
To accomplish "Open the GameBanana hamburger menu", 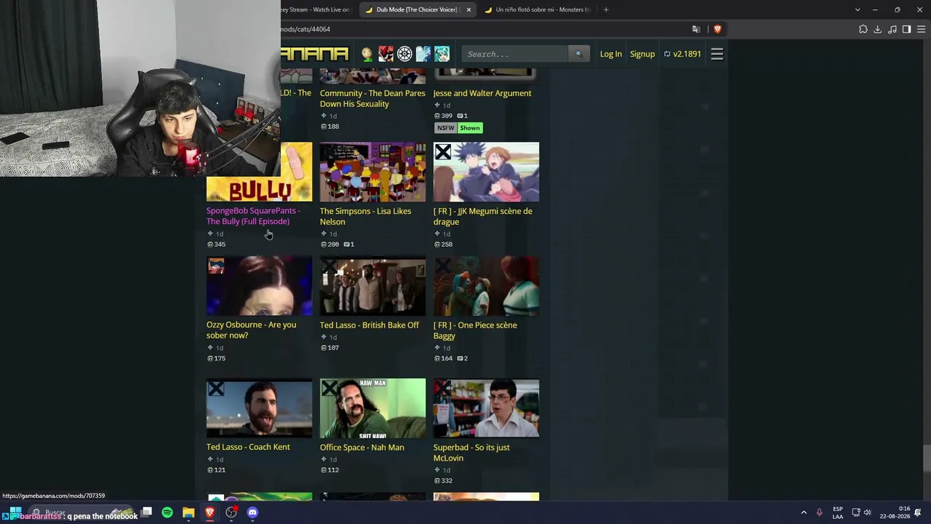I will (716, 54).
